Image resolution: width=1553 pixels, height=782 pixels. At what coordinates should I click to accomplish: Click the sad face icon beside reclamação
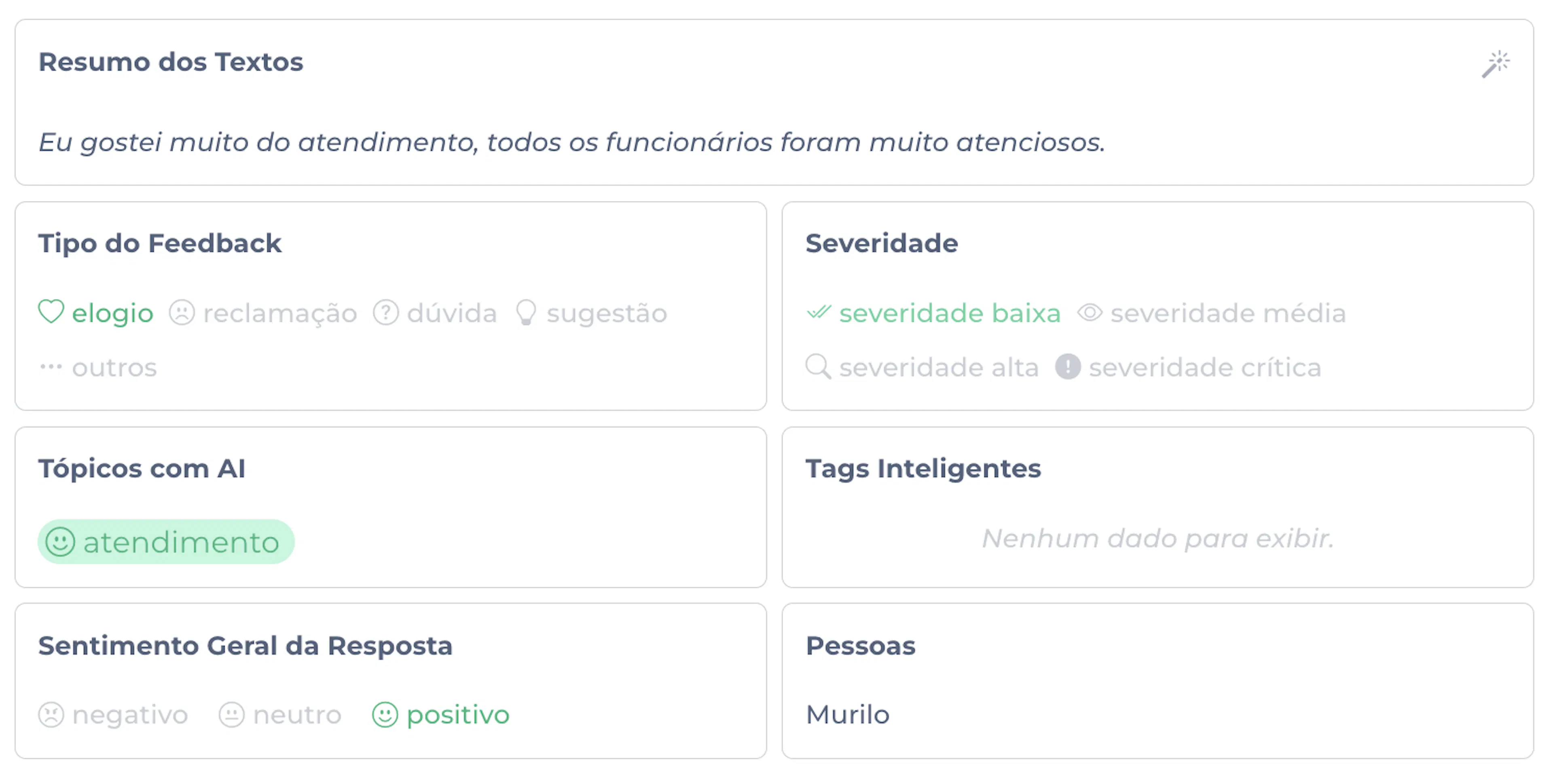182,313
